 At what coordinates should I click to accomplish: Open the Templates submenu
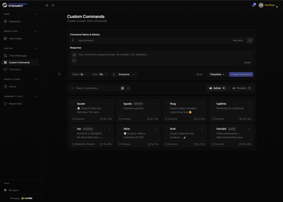pyautogui.click(x=217, y=74)
